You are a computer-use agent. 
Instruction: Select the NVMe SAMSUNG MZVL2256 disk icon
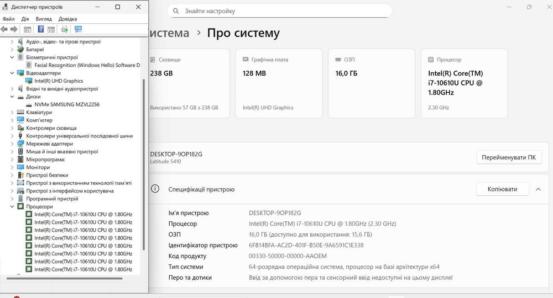pos(29,104)
